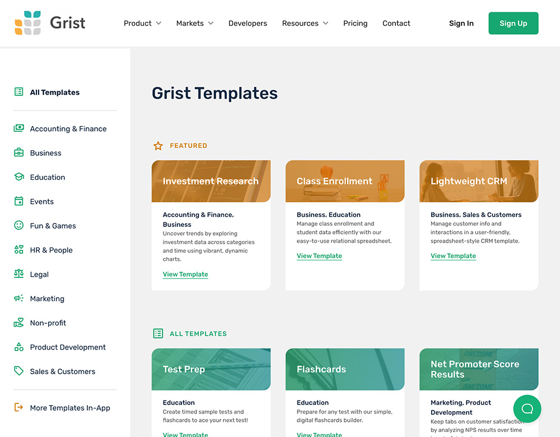The image size is (560, 437).
Task: Click the Fun & Games smiley icon
Action: [x=19, y=225]
